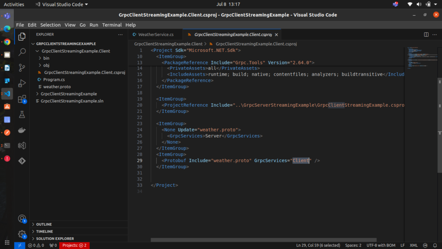Open the Terminal menu
The image size is (442, 249).
click(x=112, y=25)
